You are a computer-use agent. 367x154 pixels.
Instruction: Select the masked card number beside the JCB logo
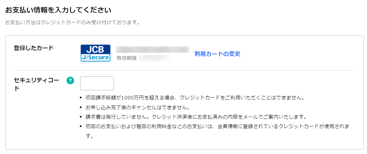(x=153, y=49)
